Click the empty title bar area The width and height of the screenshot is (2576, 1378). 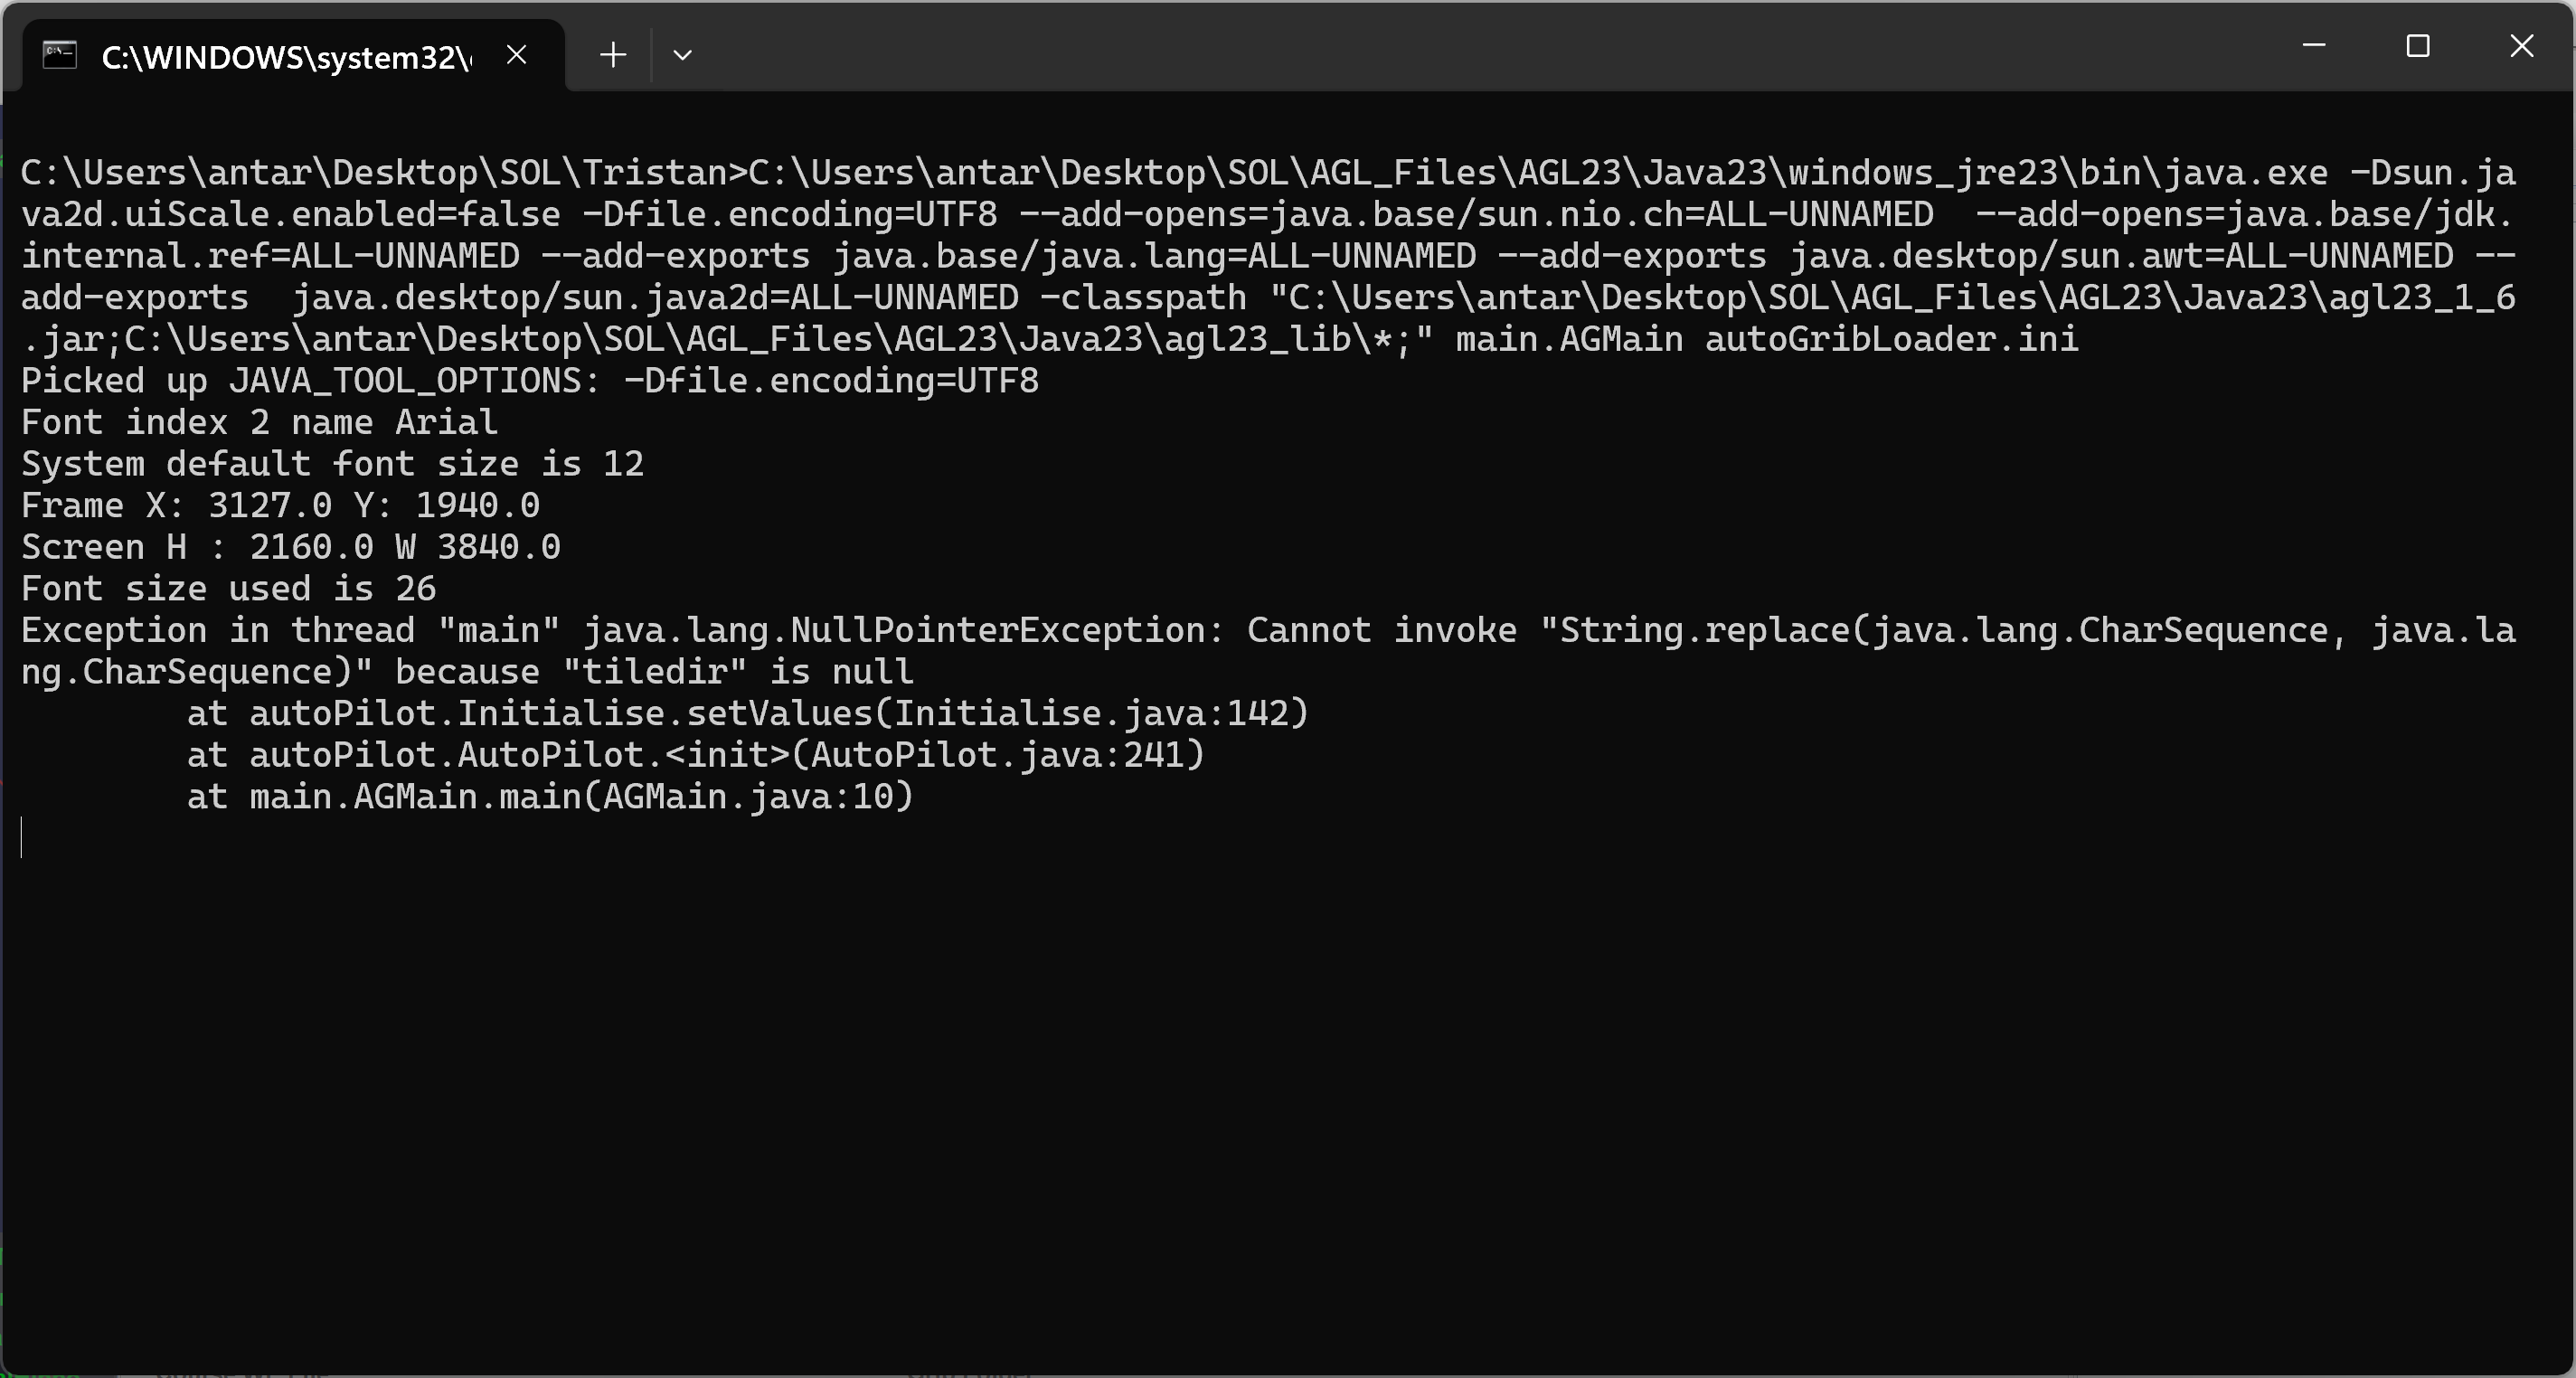(1450, 48)
